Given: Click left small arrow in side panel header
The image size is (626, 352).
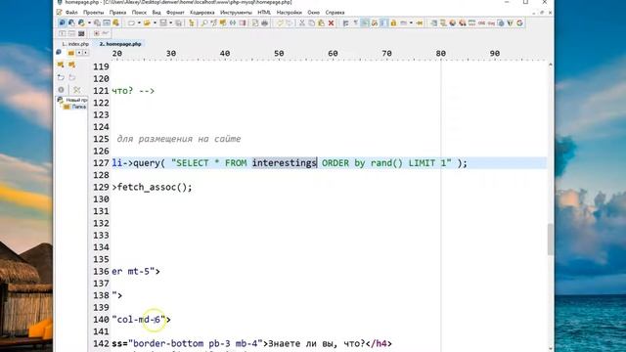Looking at the screenshot, I should [x=79, y=52].
